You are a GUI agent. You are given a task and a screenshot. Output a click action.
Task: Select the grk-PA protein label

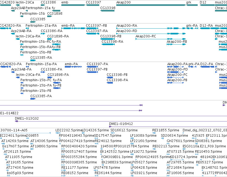[x=194, y=64]
